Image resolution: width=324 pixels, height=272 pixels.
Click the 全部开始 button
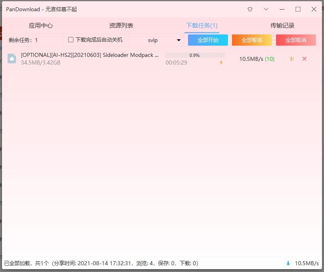pos(208,40)
